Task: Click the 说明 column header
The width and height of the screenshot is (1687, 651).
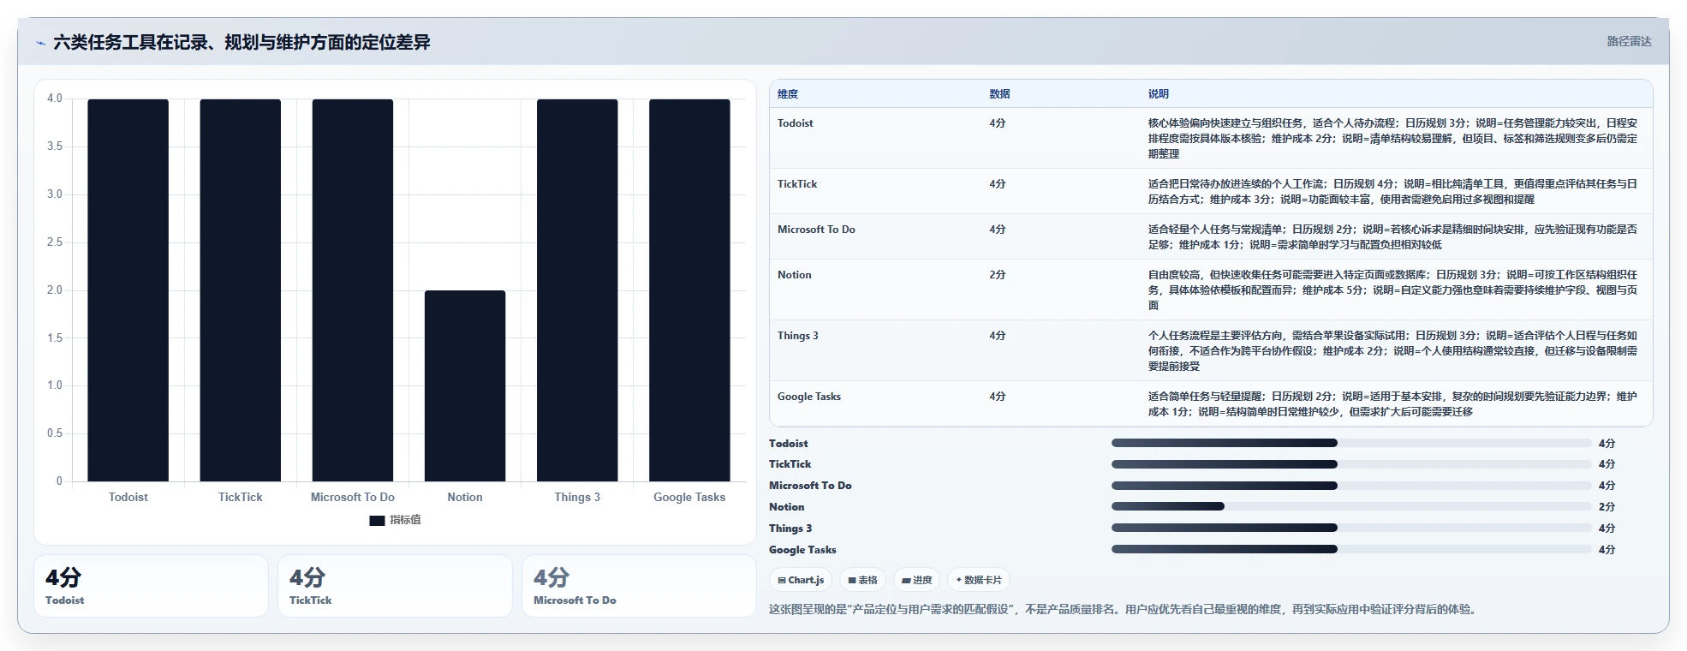Action: click(1159, 94)
